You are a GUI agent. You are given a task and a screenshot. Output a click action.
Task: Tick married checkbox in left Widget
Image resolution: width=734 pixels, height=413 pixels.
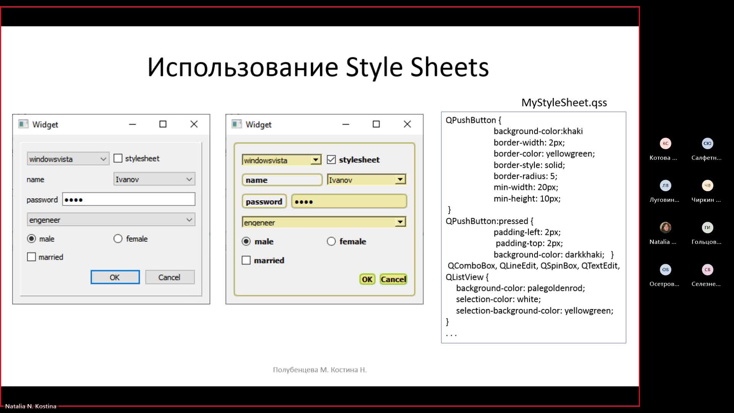(x=31, y=257)
